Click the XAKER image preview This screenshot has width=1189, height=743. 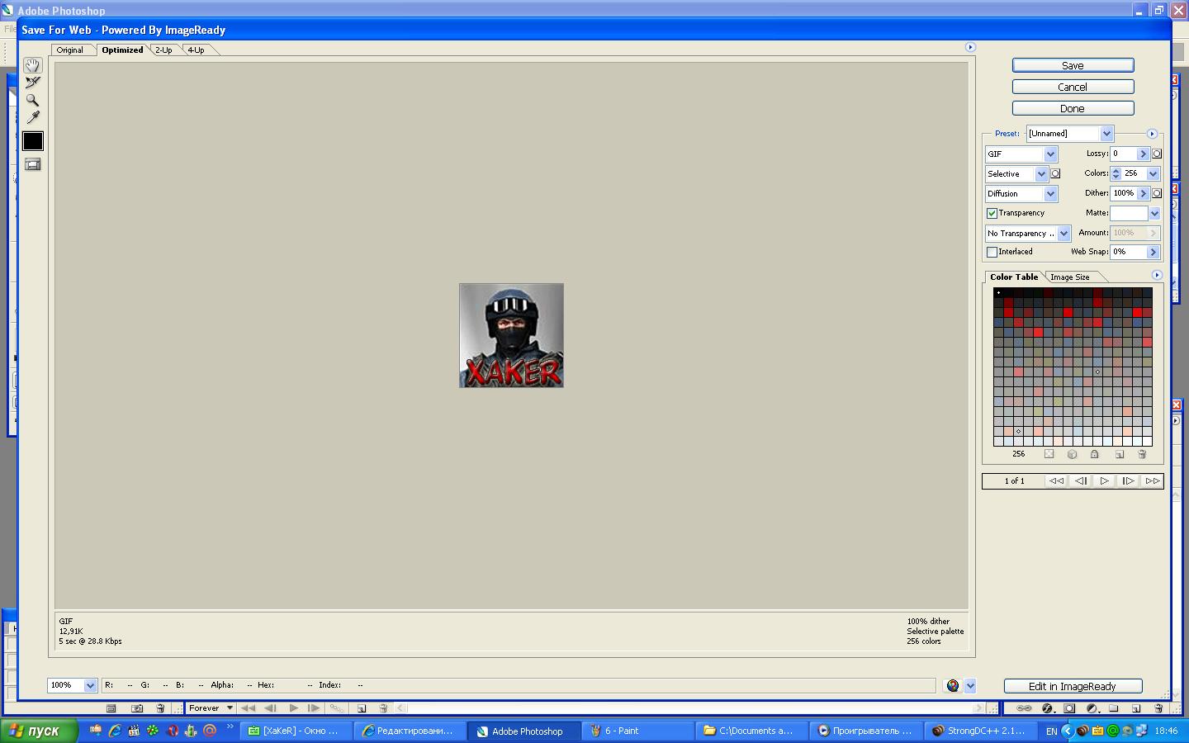[511, 335]
